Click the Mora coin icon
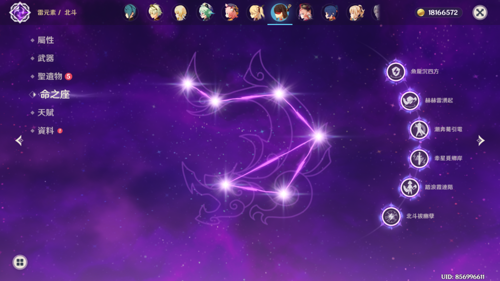 421,12
